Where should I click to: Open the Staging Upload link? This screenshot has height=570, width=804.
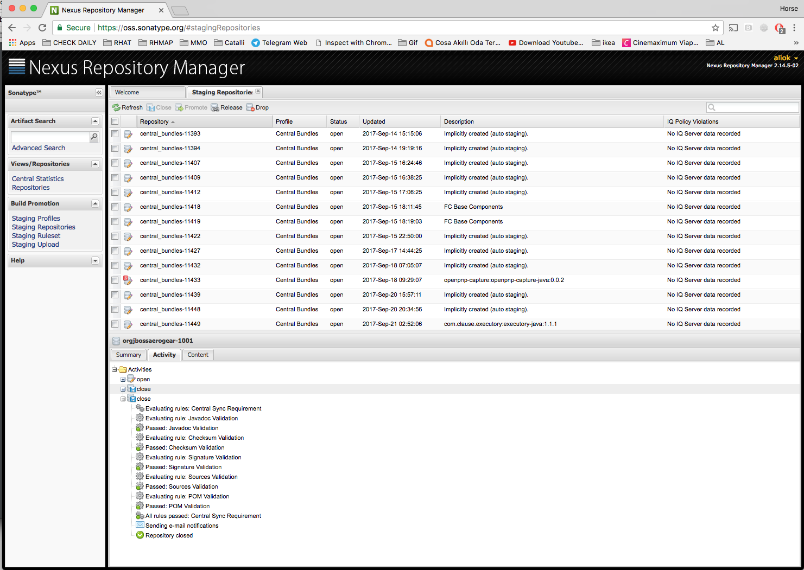click(x=35, y=245)
